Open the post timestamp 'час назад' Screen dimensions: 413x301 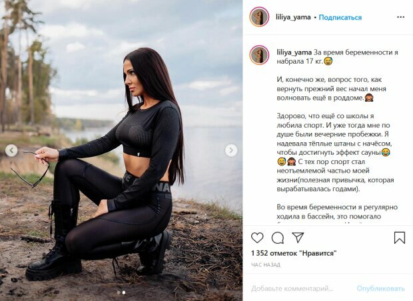[x=266, y=264]
